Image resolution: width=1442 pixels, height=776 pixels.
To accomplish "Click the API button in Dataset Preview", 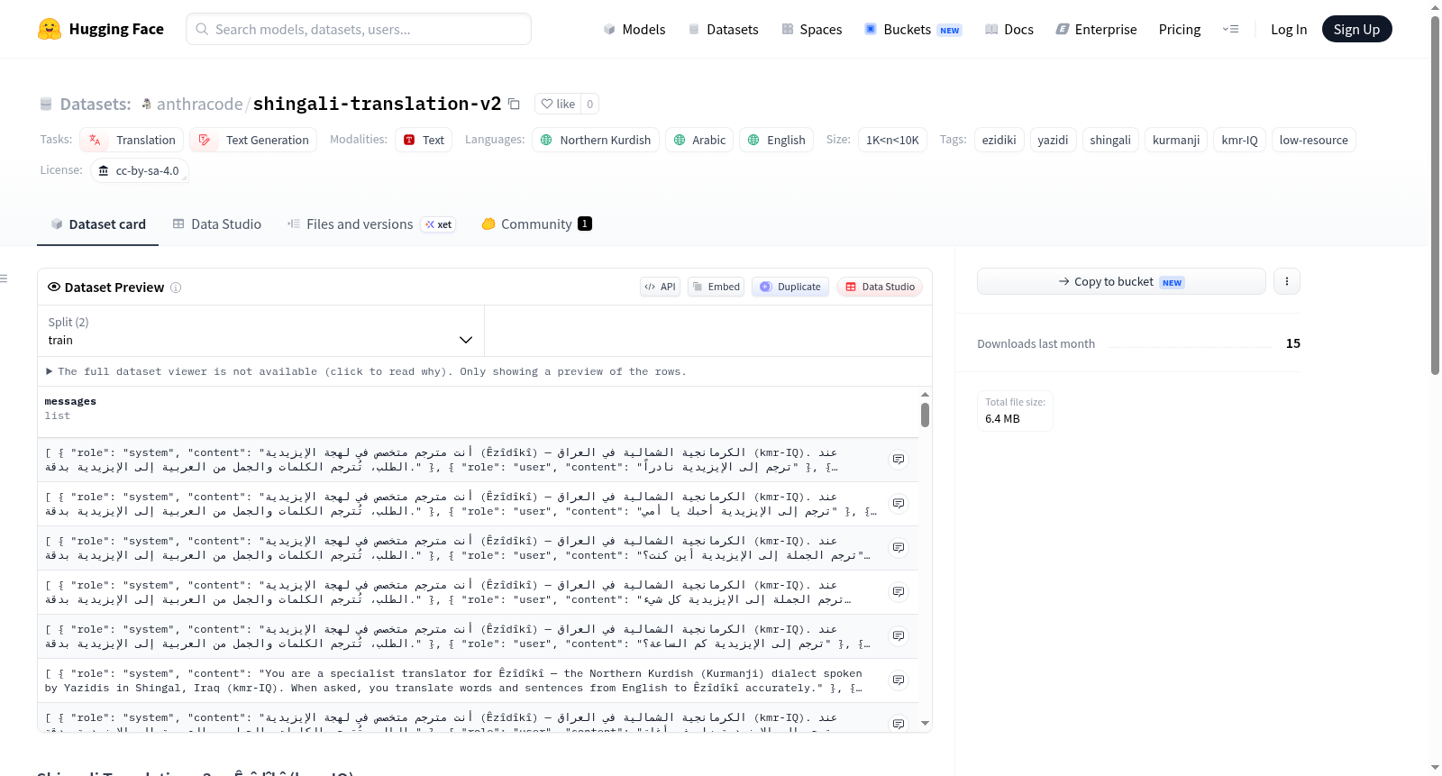I will tap(661, 287).
